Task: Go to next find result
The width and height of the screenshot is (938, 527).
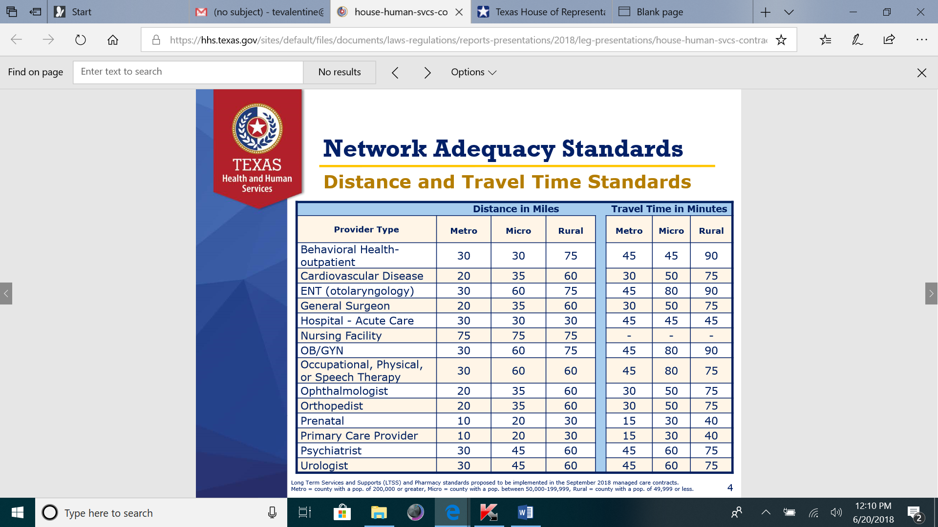Action: 427,73
